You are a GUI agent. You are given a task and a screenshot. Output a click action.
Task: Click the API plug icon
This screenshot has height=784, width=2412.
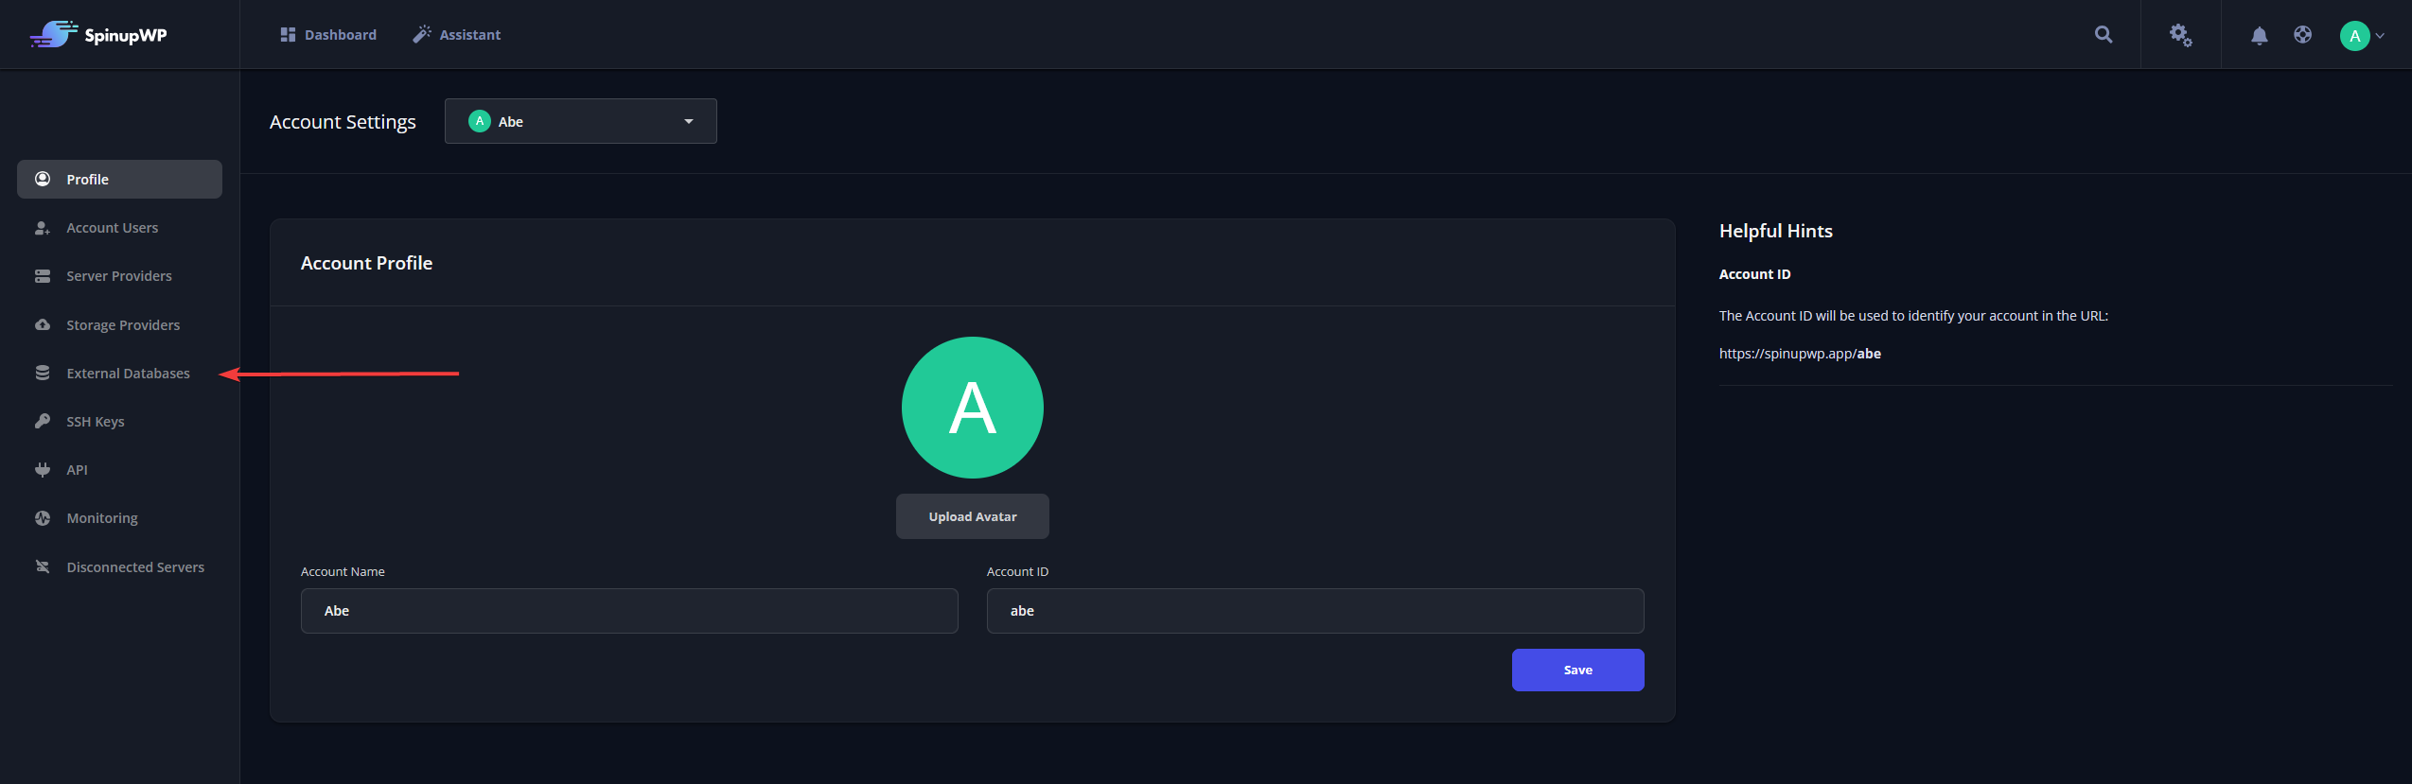click(x=43, y=470)
